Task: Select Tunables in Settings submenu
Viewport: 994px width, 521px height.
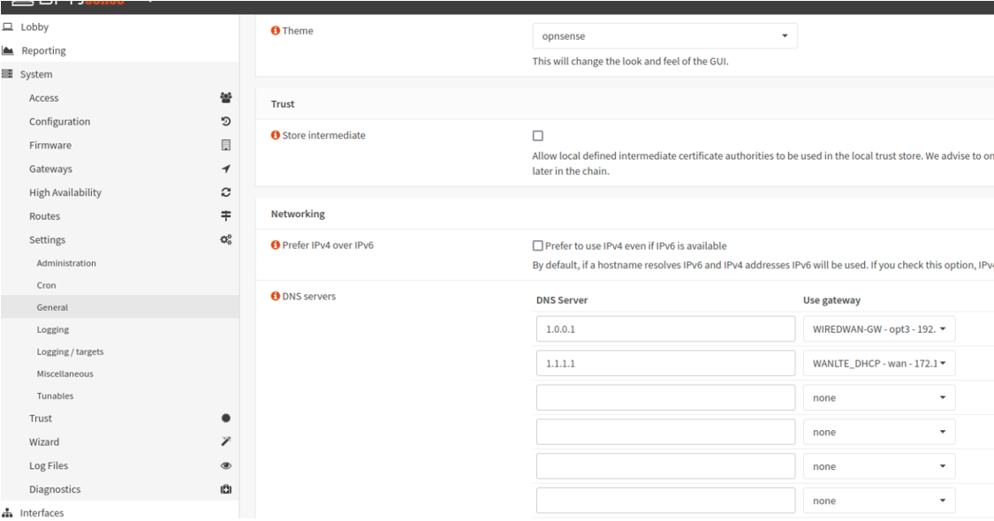Action: coord(55,396)
